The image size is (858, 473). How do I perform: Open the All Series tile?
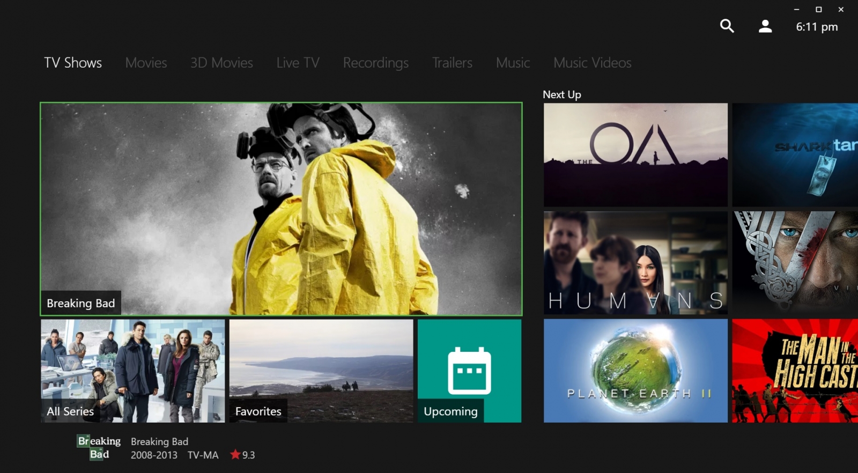(132, 371)
